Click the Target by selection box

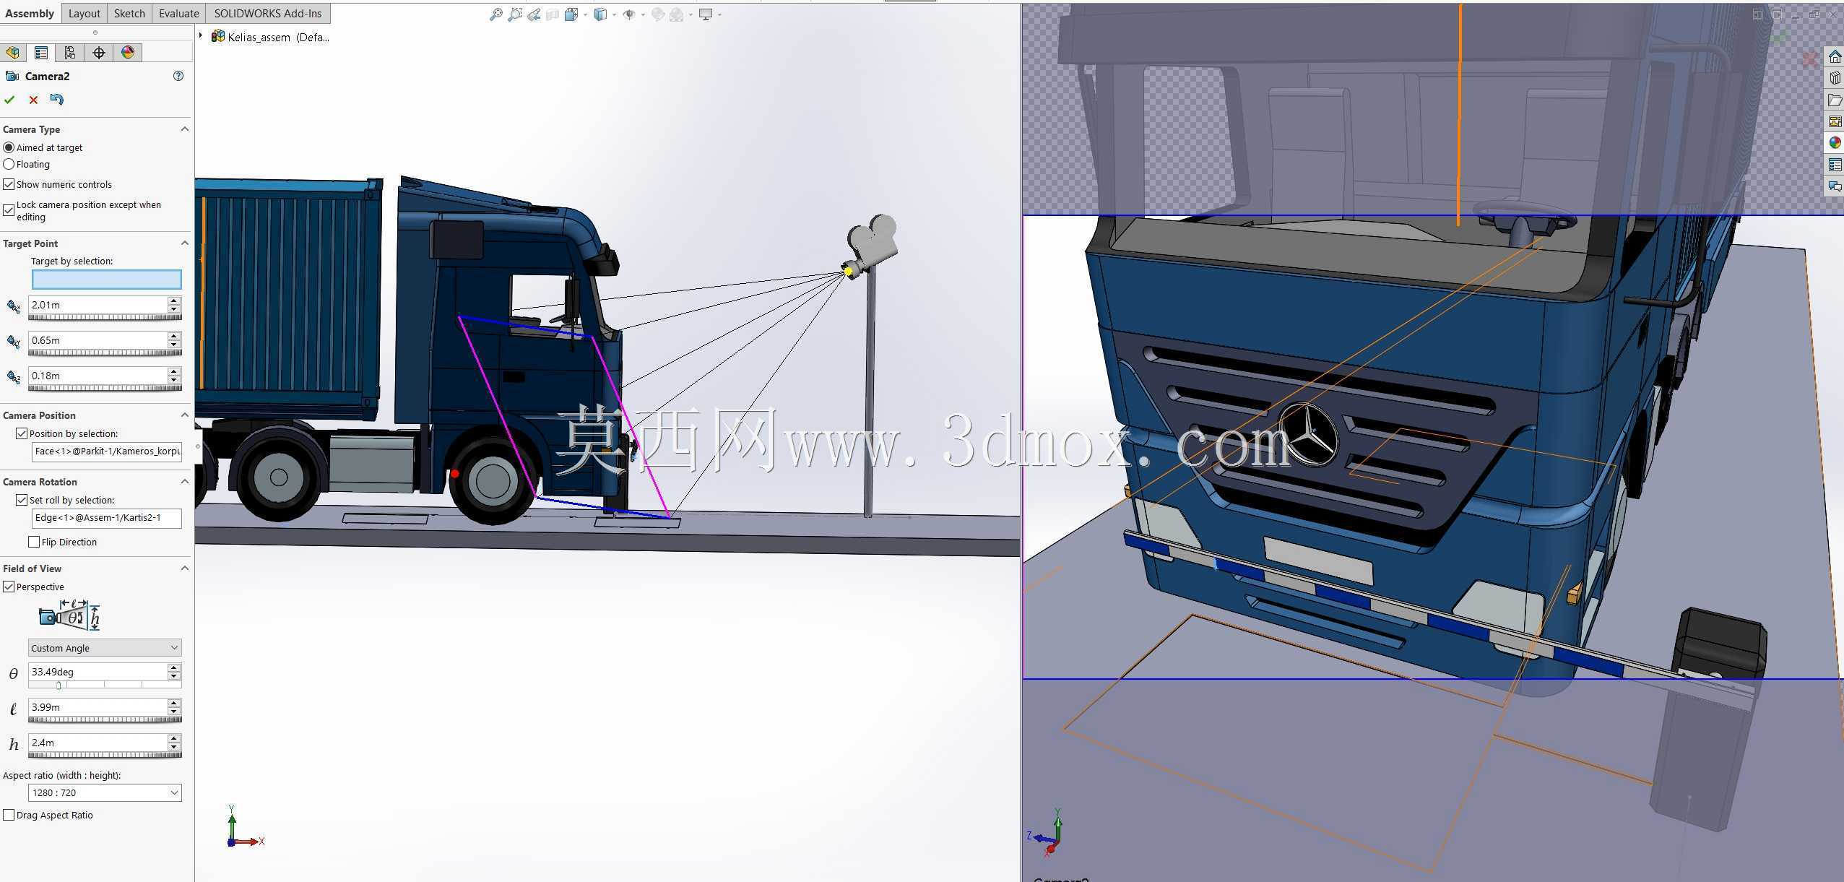pyautogui.click(x=106, y=280)
